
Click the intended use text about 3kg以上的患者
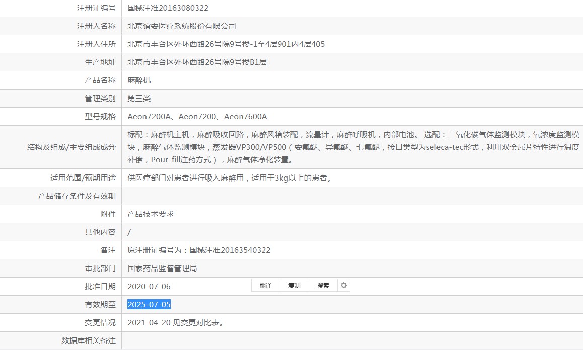point(230,178)
